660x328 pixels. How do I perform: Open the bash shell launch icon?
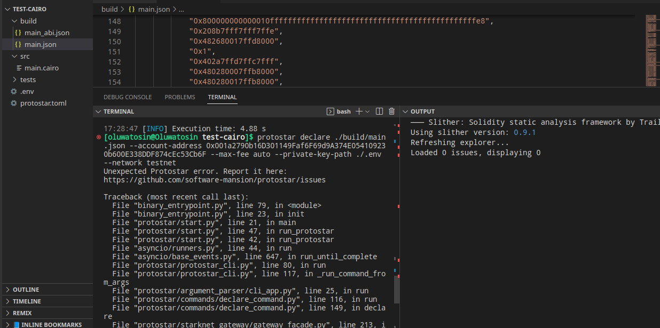pos(331,111)
